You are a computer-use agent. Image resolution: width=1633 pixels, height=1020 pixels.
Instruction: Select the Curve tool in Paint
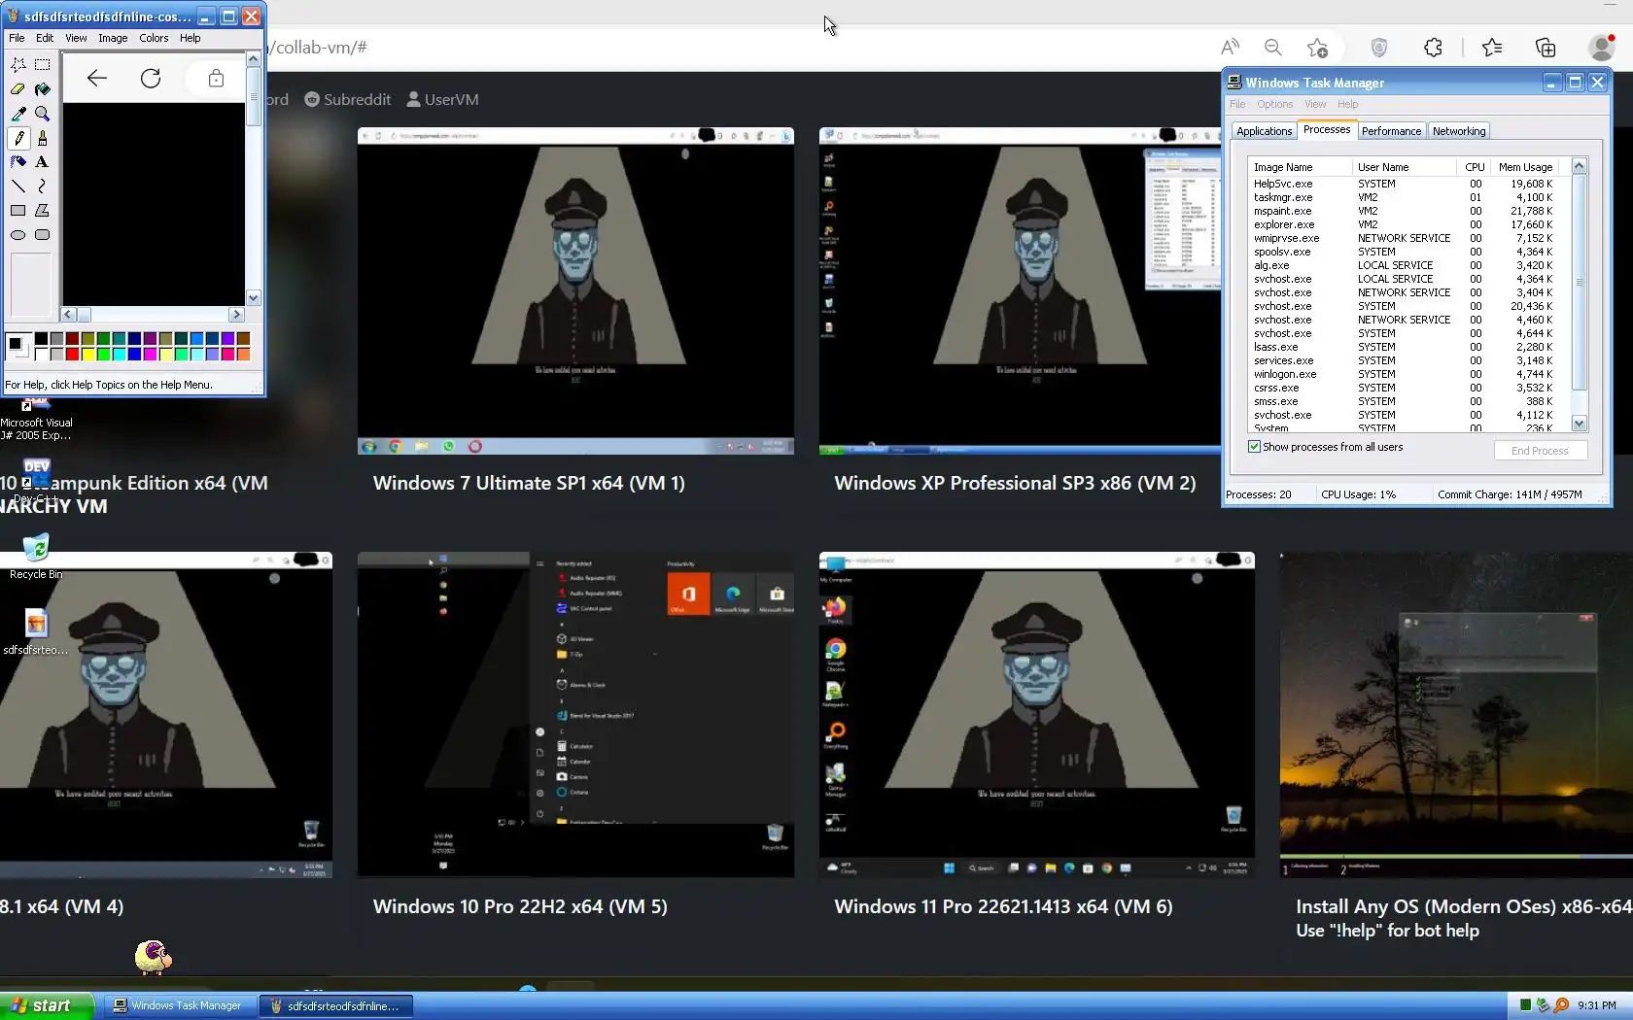[x=43, y=187]
